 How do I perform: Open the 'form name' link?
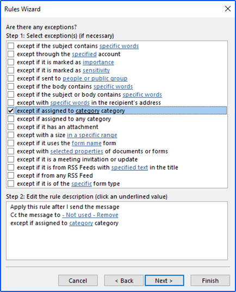click(x=86, y=143)
